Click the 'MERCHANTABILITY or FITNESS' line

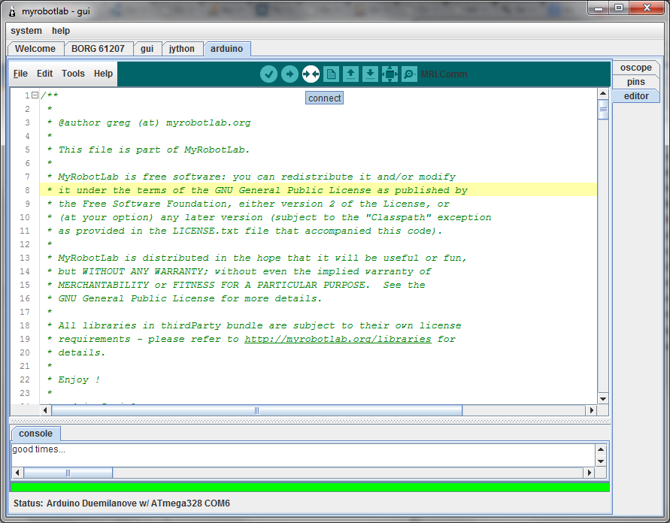coord(236,285)
